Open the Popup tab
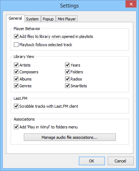The image size is (139, 171). (48, 19)
